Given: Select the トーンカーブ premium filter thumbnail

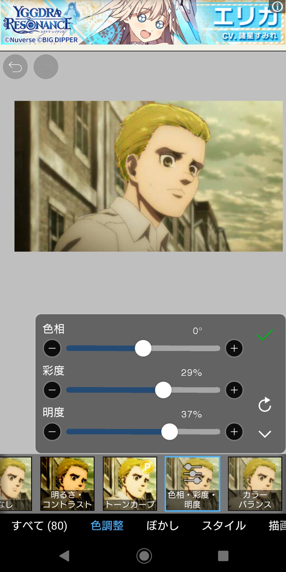Looking at the screenshot, I should (130, 484).
